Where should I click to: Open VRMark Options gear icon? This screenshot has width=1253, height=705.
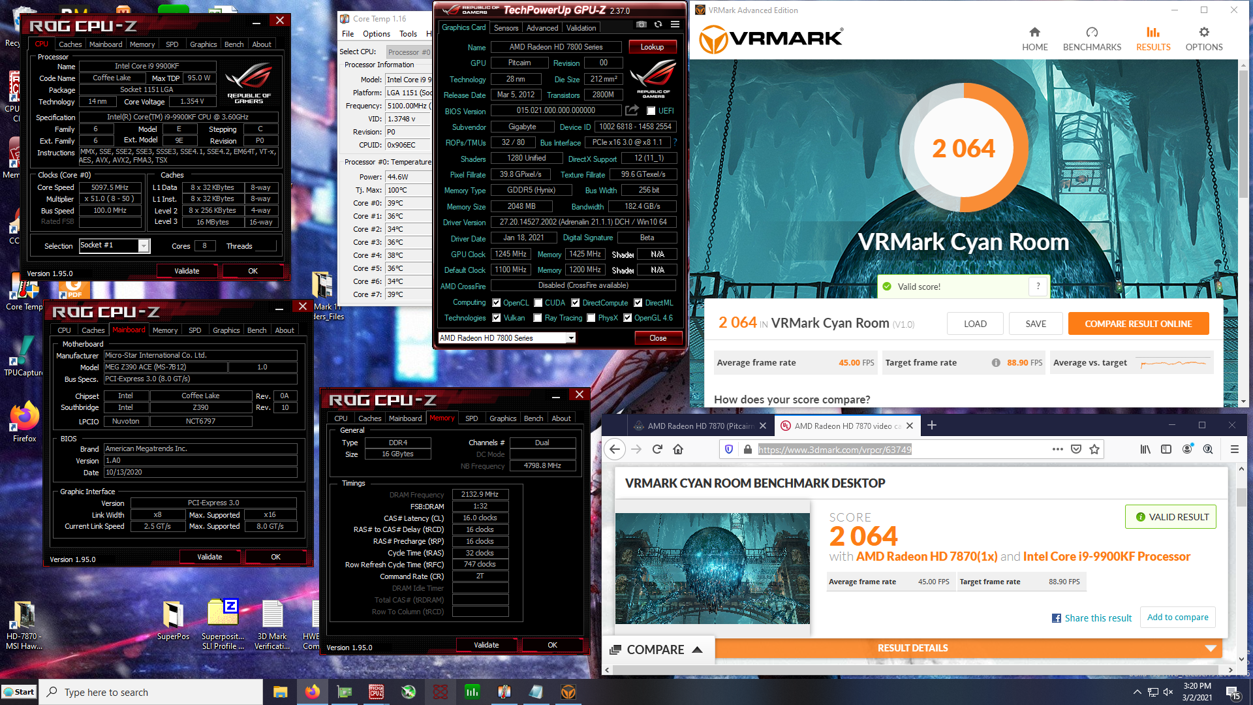(1204, 32)
